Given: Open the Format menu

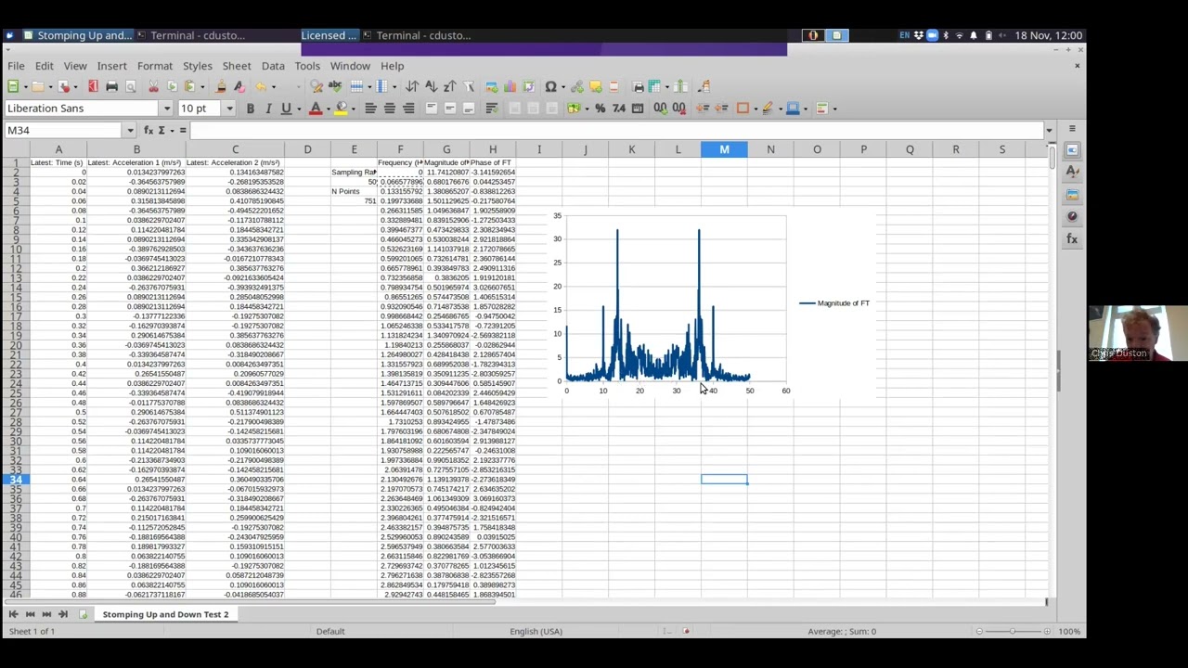Looking at the screenshot, I should click(x=155, y=66).
